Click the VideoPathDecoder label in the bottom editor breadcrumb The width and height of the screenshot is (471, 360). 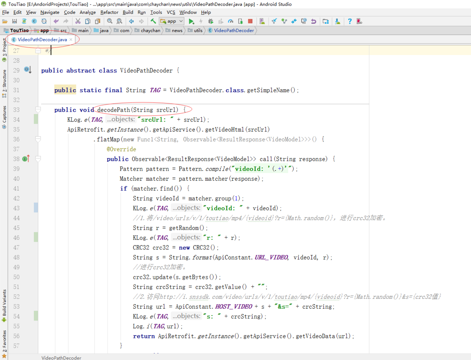61,357
